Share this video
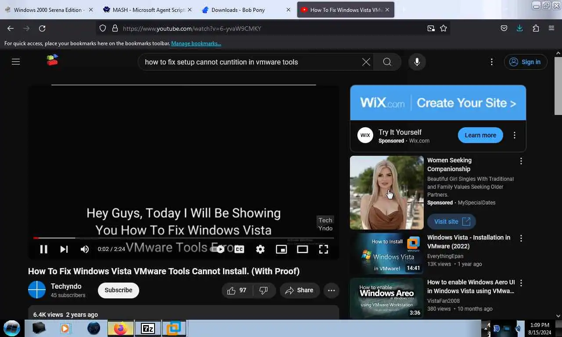This screenshot has width=562, height=337. pyautogui.click(x=299, y=290)
